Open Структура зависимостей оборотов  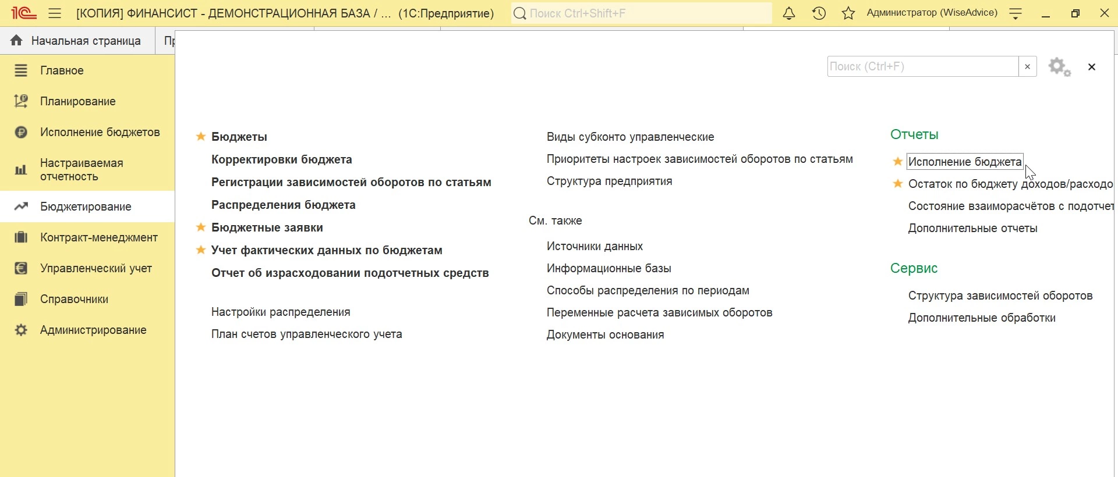point(1000,296)
